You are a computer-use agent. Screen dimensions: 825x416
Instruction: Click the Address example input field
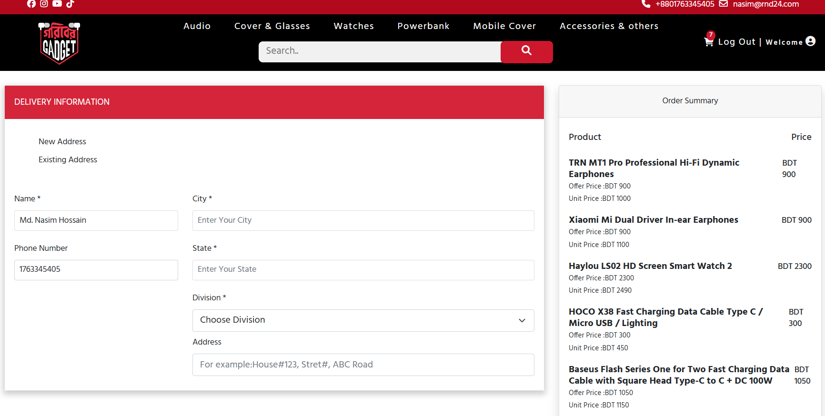[x=363, y=365]
